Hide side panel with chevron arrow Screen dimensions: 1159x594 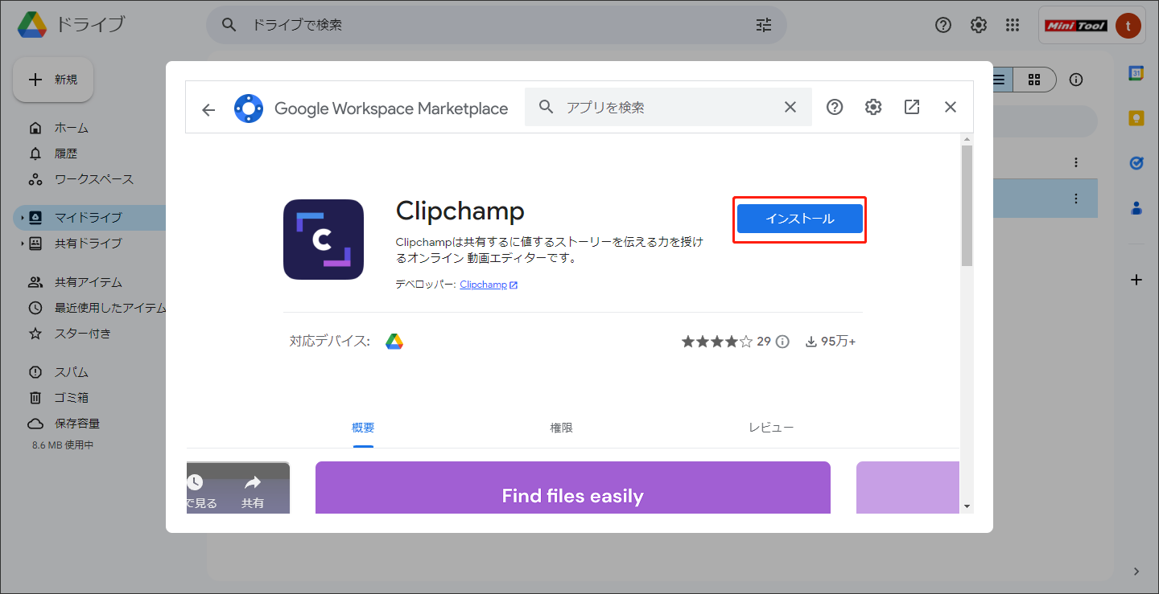[x=1136, y=571]
